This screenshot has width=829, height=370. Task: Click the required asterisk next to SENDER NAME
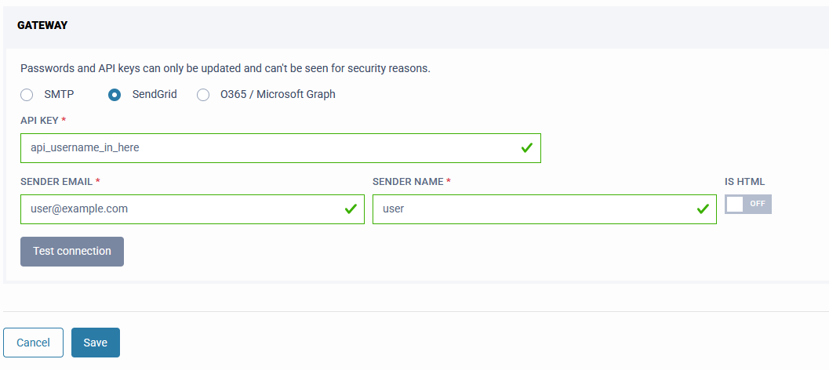pyautogui.click(x=449, y=182)
